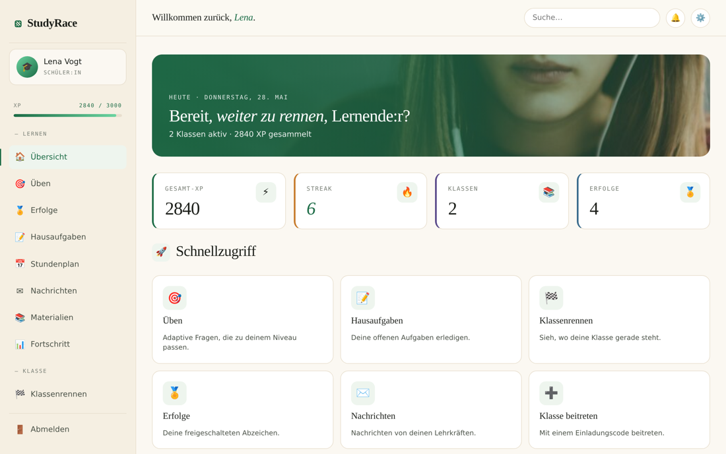Open the Nachrichten quick-access card title
The image size is (726, 454).
pos(373,416)
